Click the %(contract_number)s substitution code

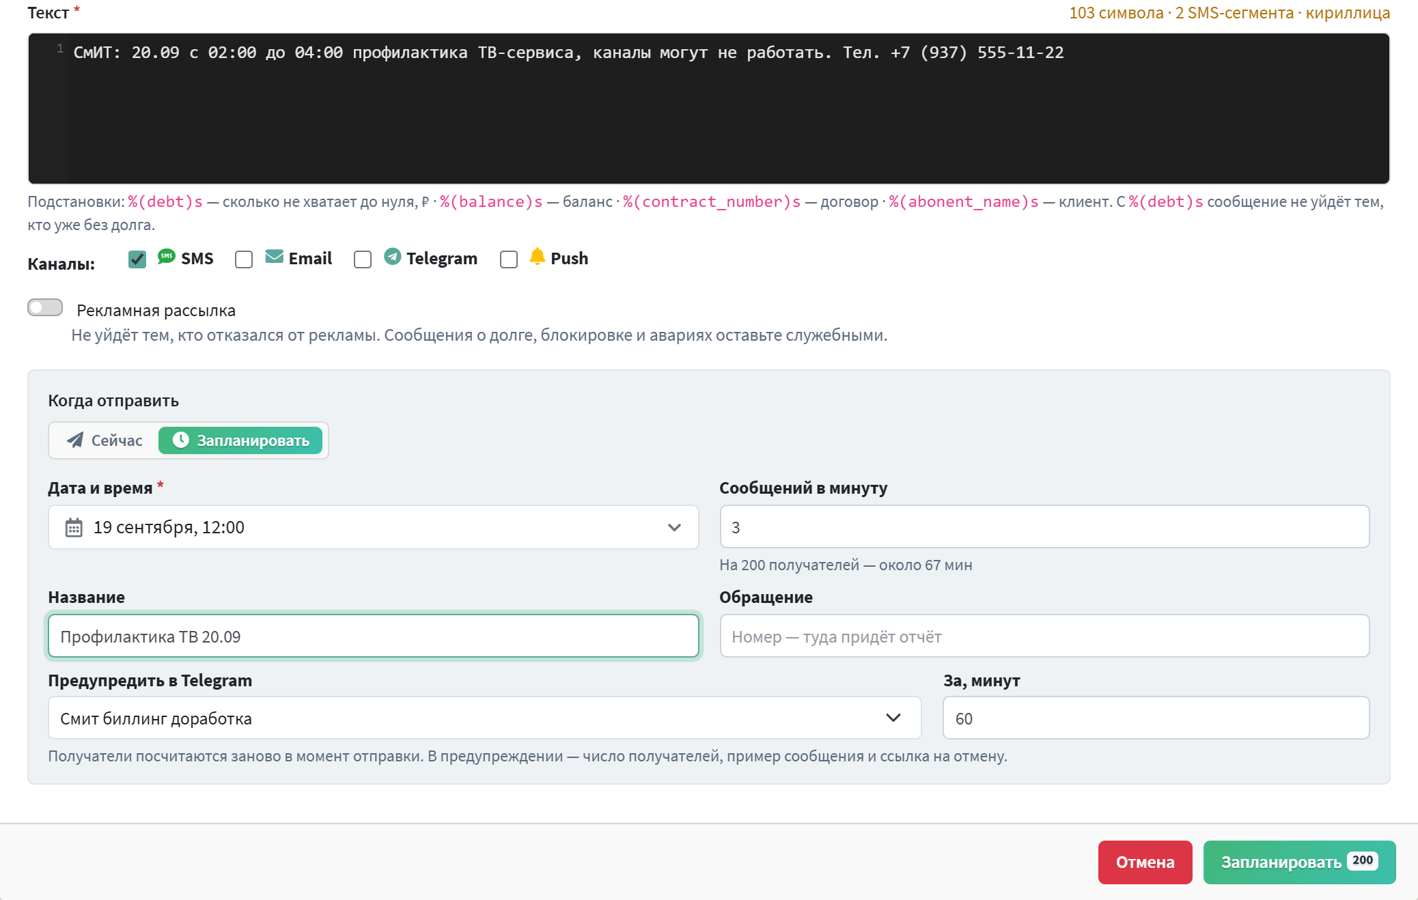712,202
